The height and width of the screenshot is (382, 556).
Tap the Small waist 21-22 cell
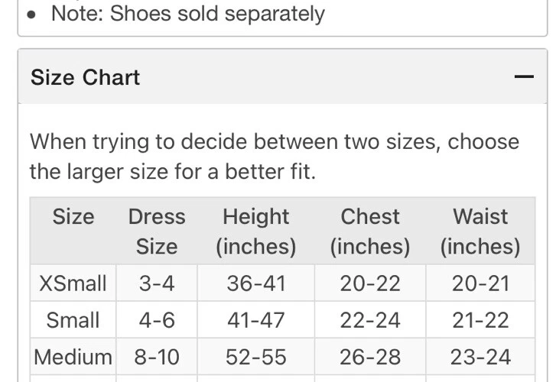pos(480,320)
